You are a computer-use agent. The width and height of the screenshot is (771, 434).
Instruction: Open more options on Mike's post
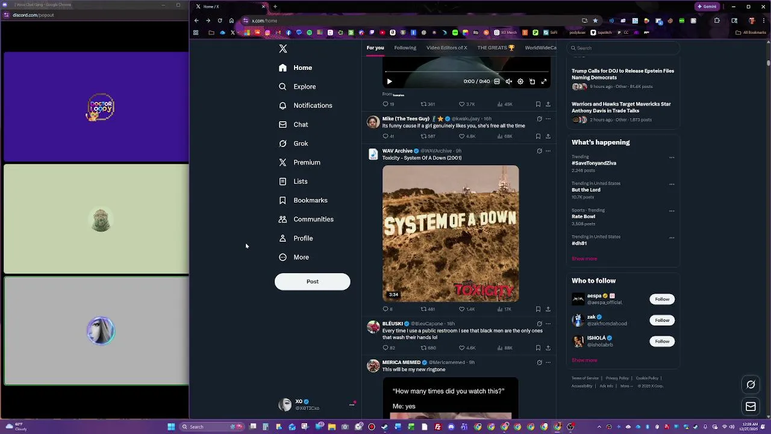coord(548,119)
